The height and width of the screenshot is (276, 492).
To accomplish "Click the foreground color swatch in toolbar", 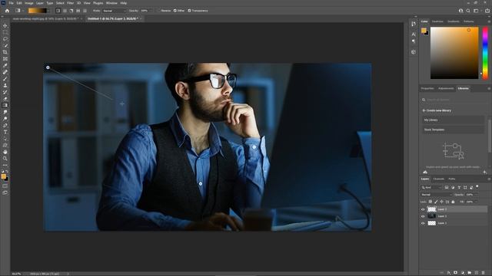I will pos(3,176).
